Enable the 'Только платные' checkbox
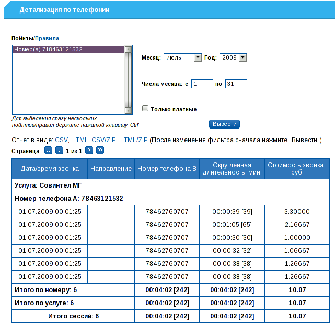Screen dimensions: 335x325 (146, 109)
